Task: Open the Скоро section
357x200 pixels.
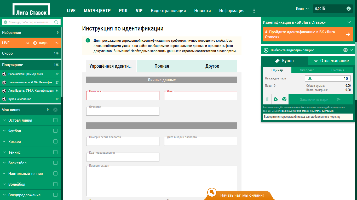Action: 30,53
